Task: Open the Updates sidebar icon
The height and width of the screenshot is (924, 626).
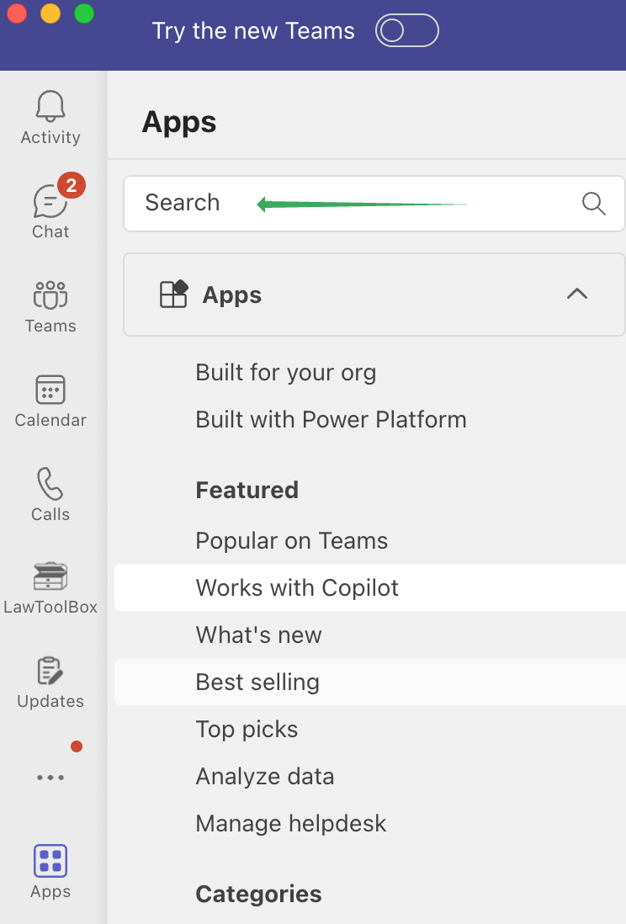Action: click(50, 672)
